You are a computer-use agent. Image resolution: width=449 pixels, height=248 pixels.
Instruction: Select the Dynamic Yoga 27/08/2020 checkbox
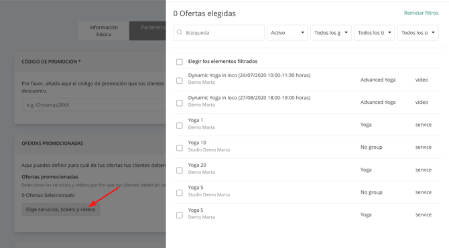tap(180, 103)
